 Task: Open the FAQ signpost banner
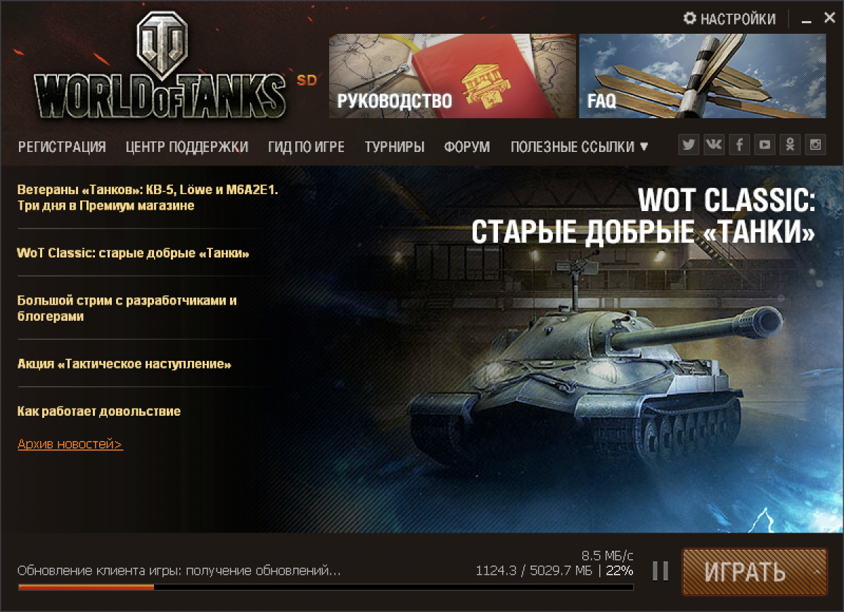click(x=703, y=76)
